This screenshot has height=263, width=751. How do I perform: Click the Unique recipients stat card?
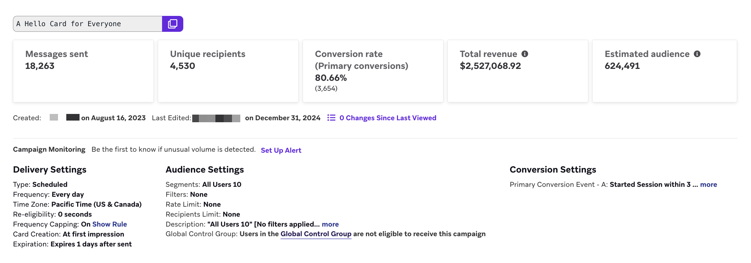pos(228,71)
